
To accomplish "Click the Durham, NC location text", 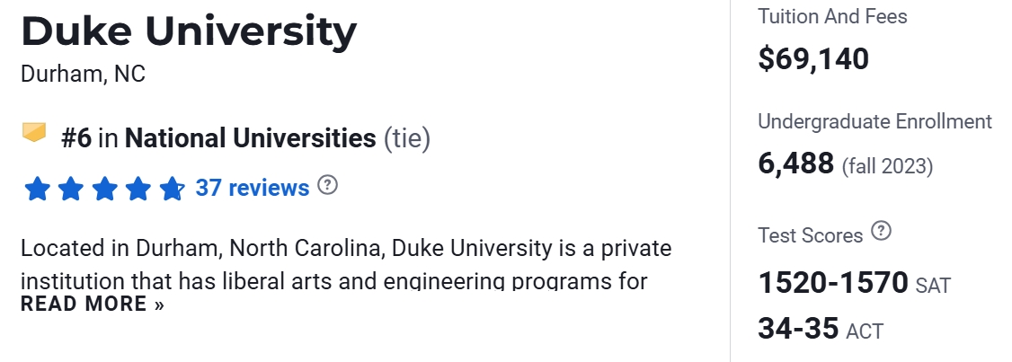I will pos(83,74).
